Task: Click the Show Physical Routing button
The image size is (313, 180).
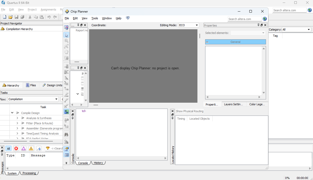Action: point(190,111)
